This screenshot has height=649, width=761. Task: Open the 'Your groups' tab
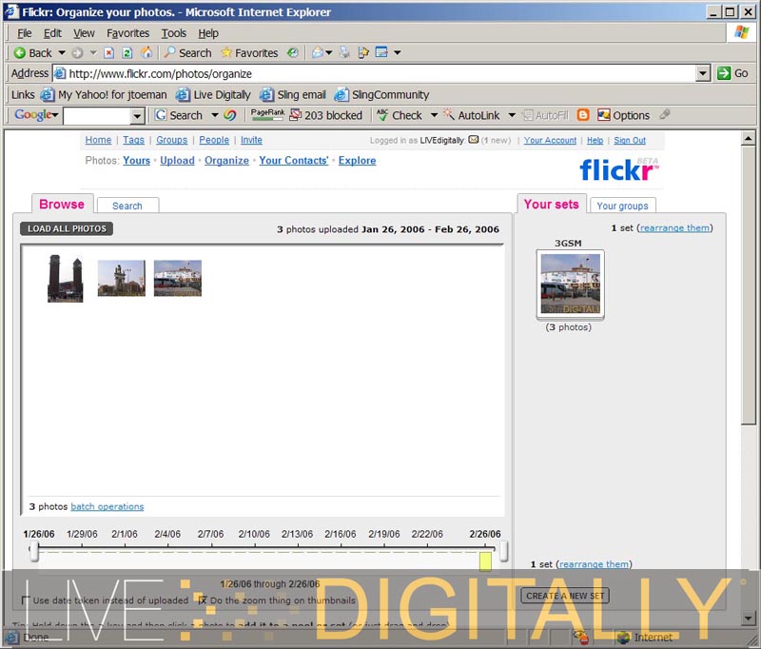[622, 206]
